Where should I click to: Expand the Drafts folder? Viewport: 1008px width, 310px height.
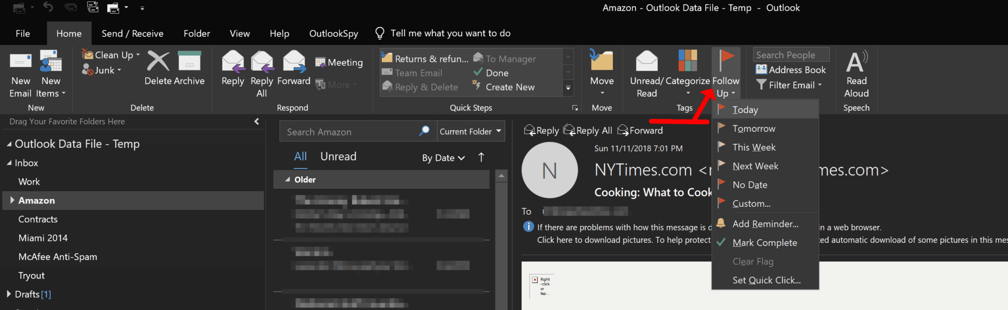(x=9, y=294)
